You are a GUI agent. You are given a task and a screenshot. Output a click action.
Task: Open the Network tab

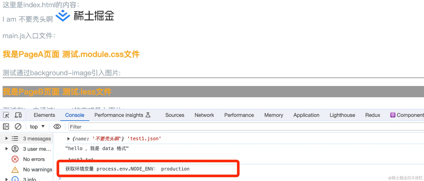point(204,115)
